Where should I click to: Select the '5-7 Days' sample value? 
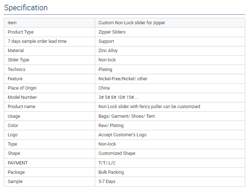click(107, 182)
